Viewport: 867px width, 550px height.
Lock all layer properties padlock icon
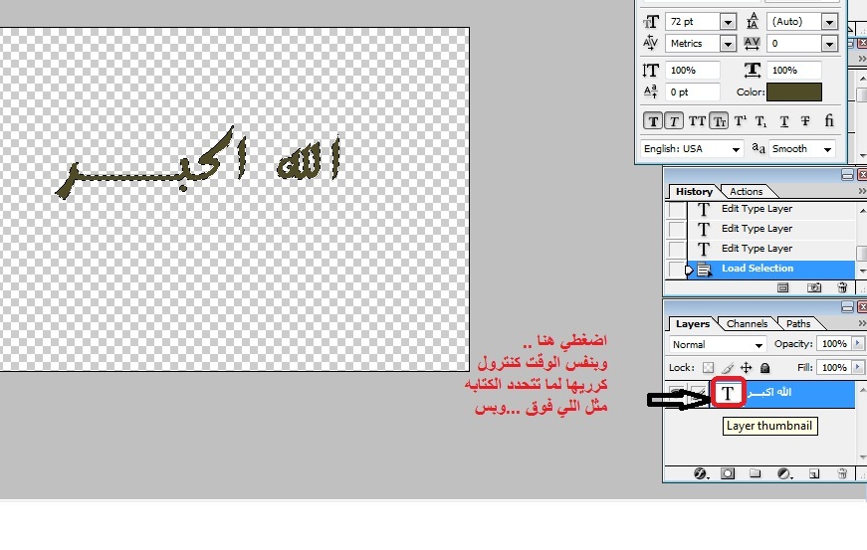pyautogui.click(x=764, y=367)
